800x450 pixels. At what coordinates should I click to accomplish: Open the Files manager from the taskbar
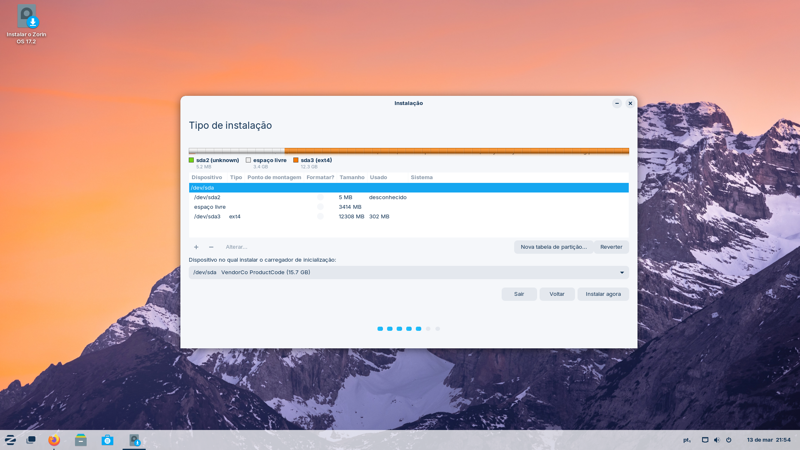(x=81, y=440)
